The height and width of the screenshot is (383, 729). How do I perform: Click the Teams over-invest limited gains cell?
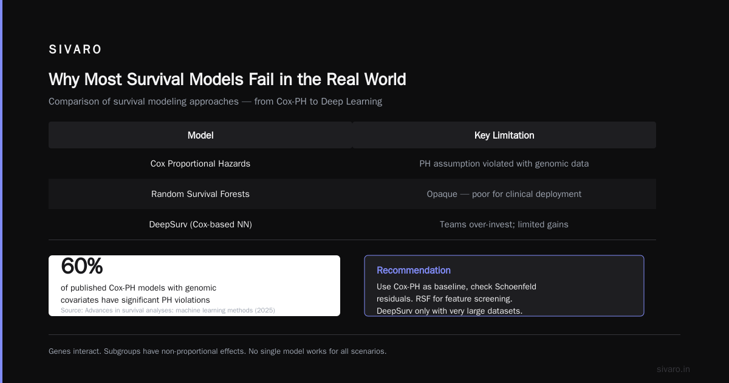(x=504, y=224)
